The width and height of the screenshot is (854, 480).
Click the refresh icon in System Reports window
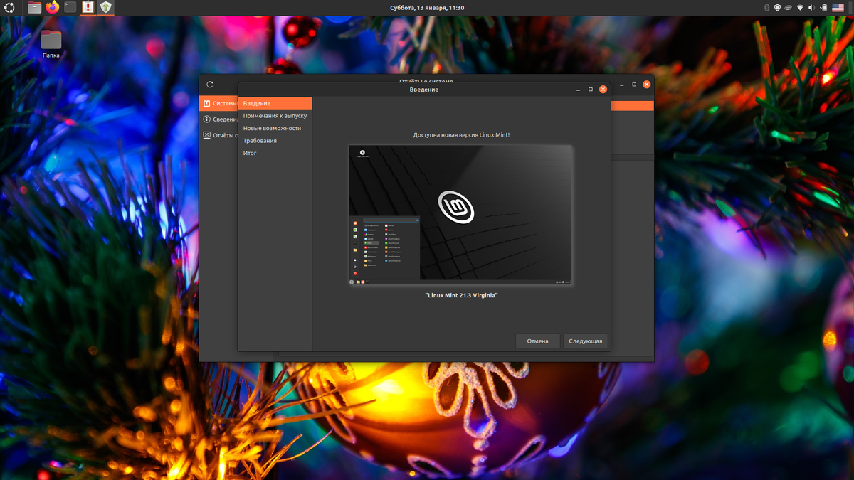tap(210, 85)
